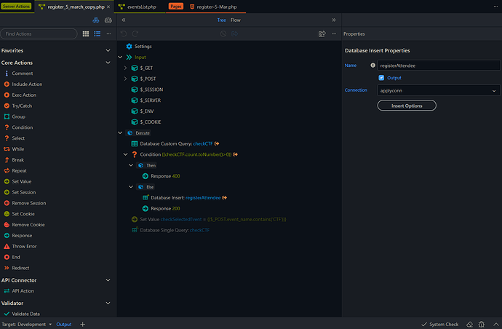
Task: Select the Validate Data checkmark icon
Action: pyautogui.click(x=7, y=314)
